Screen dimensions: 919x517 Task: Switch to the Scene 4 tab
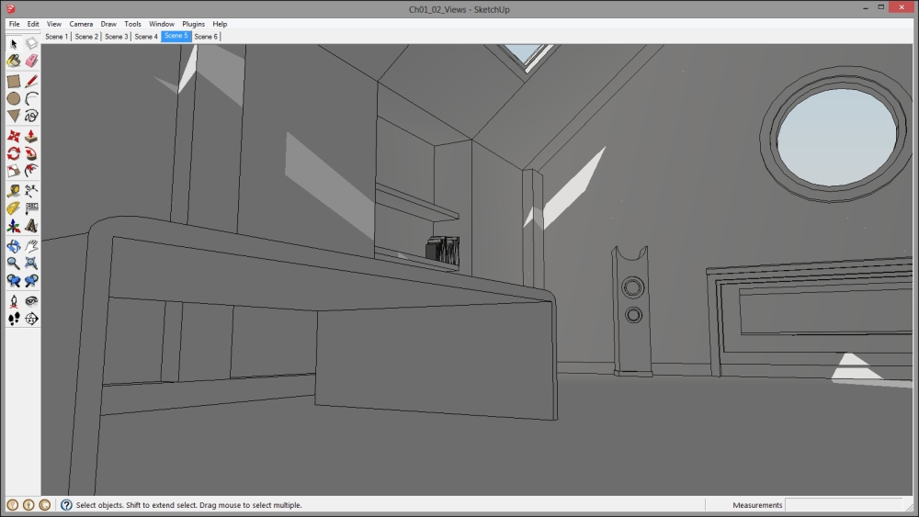click(x=146, y=37)
